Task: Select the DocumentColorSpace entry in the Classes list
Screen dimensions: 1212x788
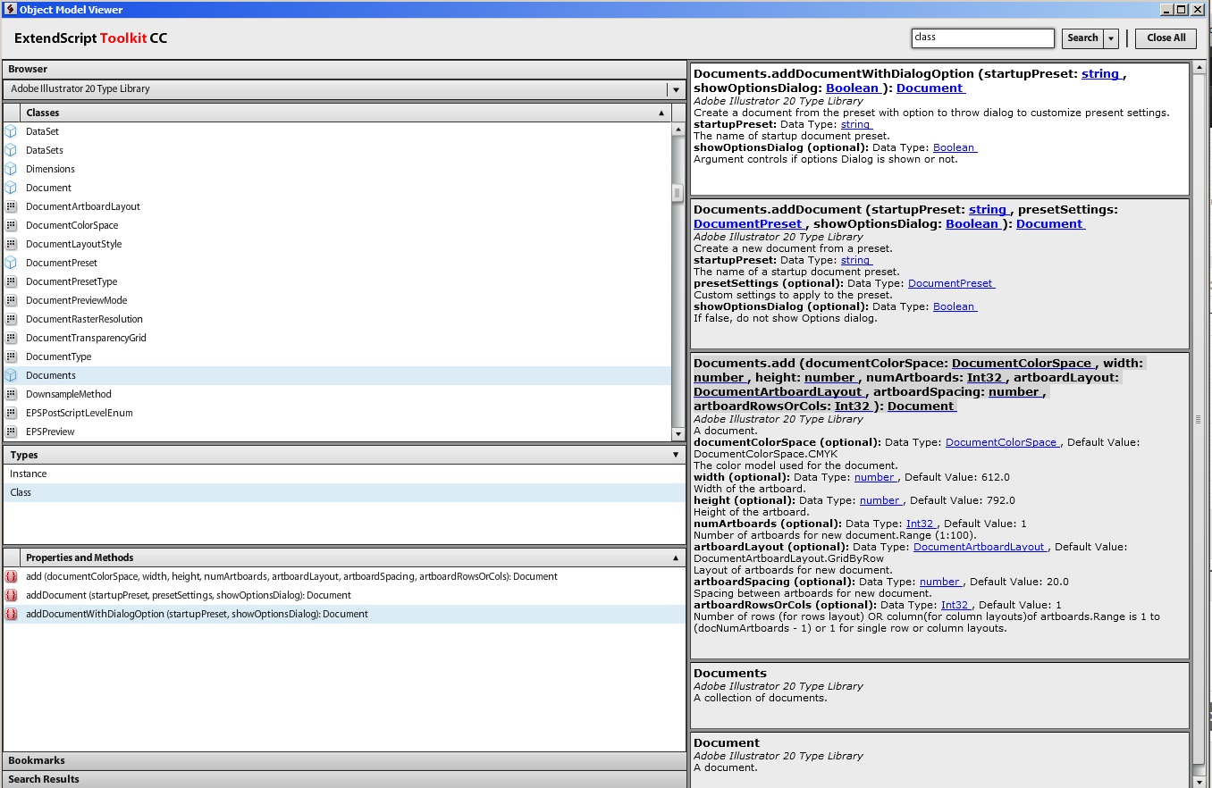Action: click(337, 225)
